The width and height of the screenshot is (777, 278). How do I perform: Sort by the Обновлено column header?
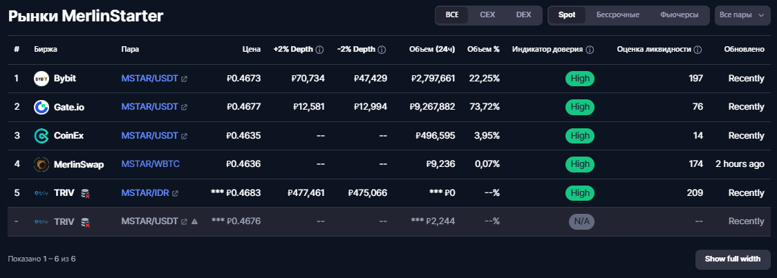tap(744, 50)
